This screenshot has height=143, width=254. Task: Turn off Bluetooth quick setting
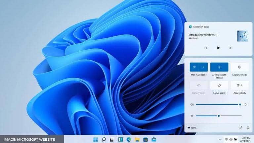219,67
